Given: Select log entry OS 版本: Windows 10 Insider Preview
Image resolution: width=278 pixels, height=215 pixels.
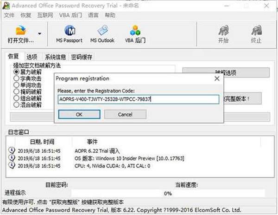Looking at the screenshot, I should click(x=129, y=158).
